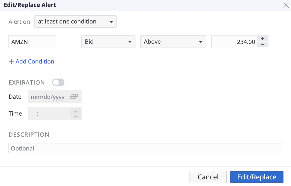Click the Add Condition link
Screen dimensions: 291x186
(x=35, y=61)
